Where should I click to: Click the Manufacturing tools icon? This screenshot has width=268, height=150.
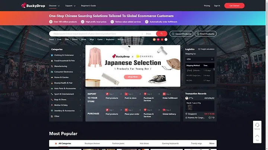(x=52, y=66)
